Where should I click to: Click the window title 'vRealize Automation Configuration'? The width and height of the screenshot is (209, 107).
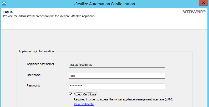pyautogui.click(x=105, y=4)
